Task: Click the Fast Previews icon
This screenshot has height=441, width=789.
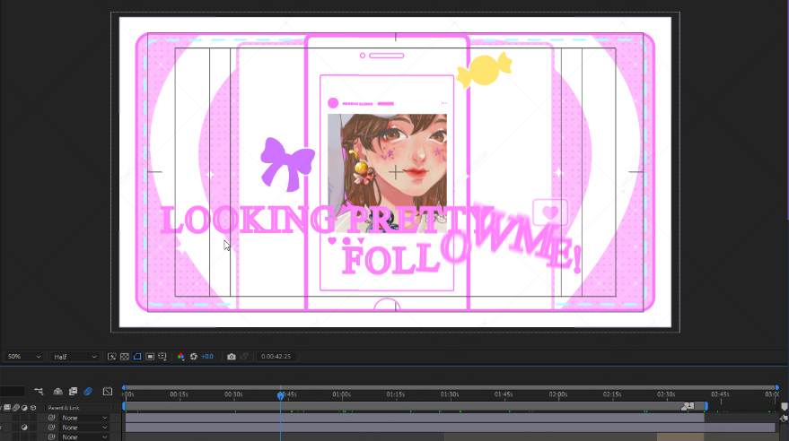Action: (x=111, y=357)
